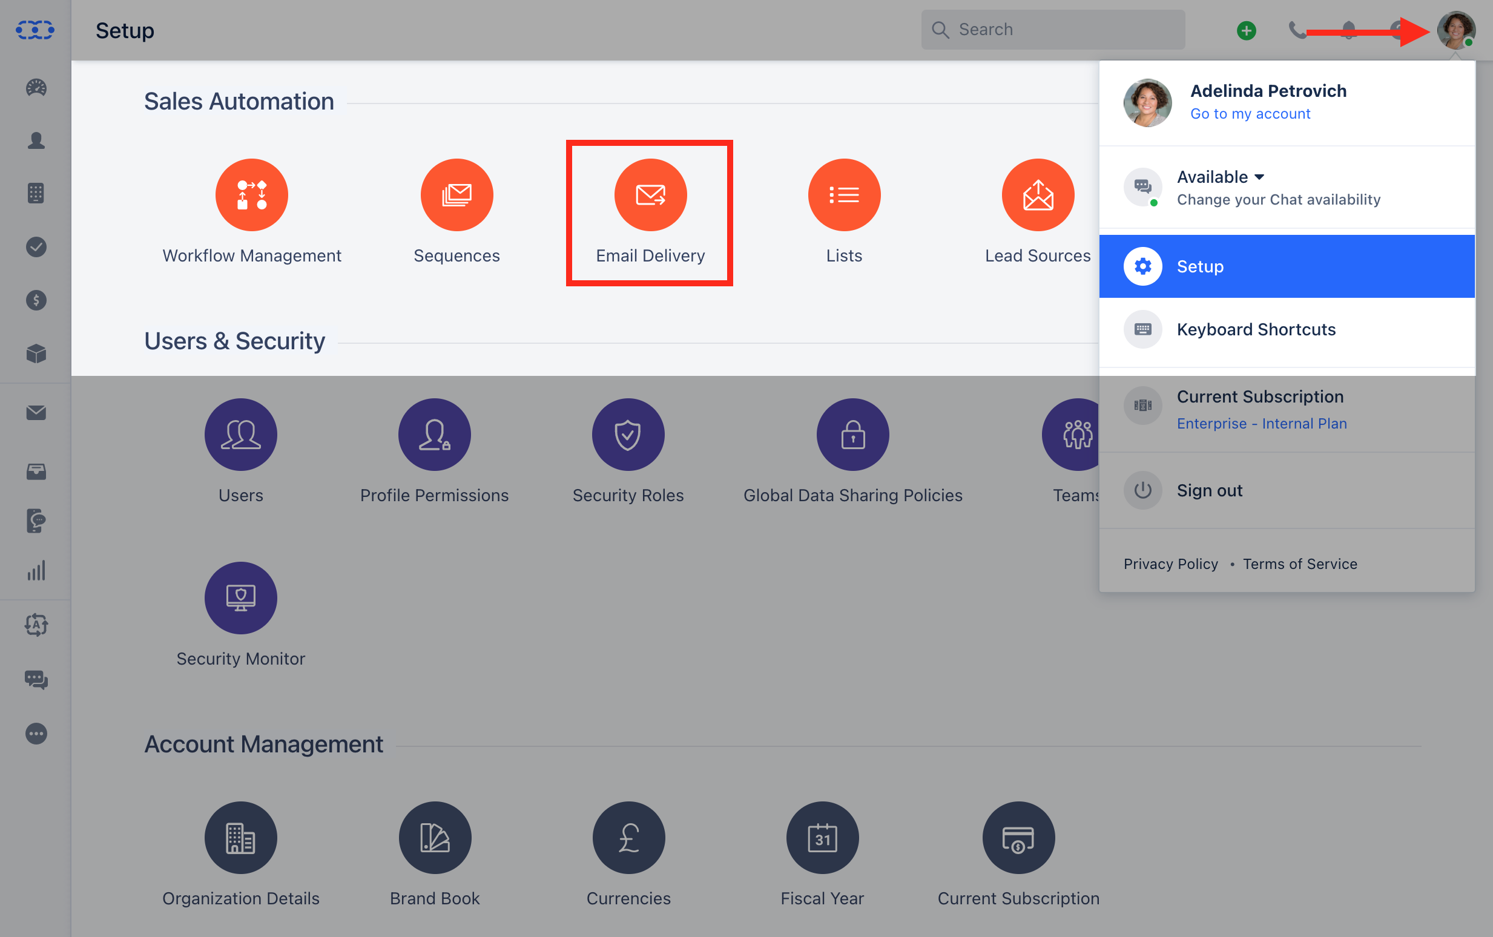
Task: Open Lead Sources setup
Action: (x=1038, y=194)
